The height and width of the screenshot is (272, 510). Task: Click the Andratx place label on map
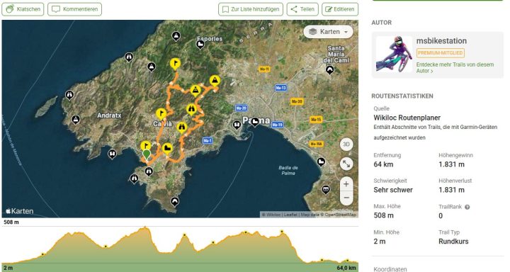pyautogui.click(x=109, y=115)
